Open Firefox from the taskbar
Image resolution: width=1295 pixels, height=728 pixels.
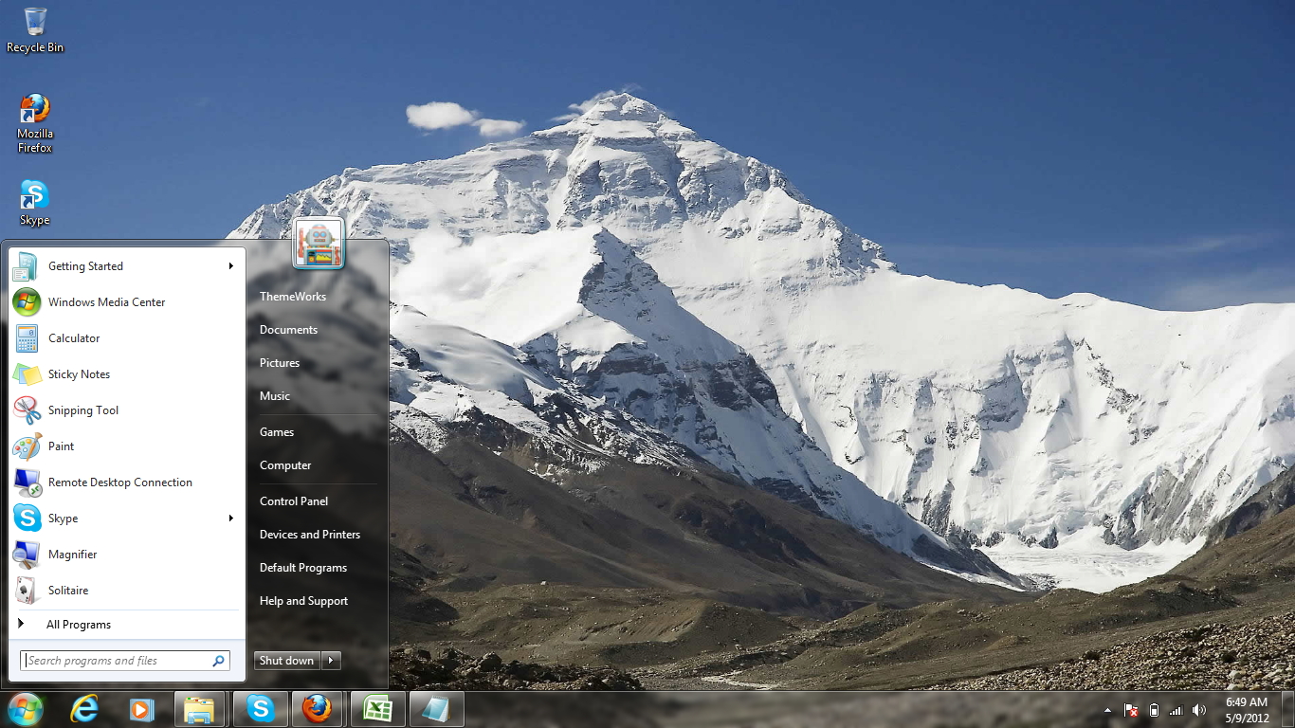click(x=318, y=708)
